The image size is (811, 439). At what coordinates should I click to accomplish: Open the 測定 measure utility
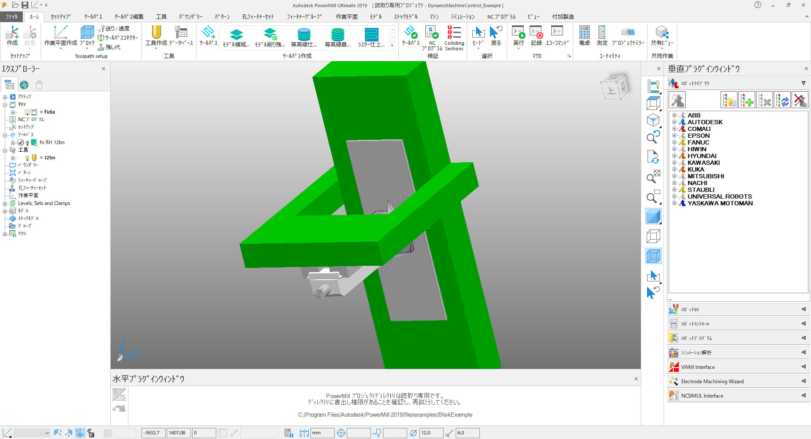(x=602, y=36)
